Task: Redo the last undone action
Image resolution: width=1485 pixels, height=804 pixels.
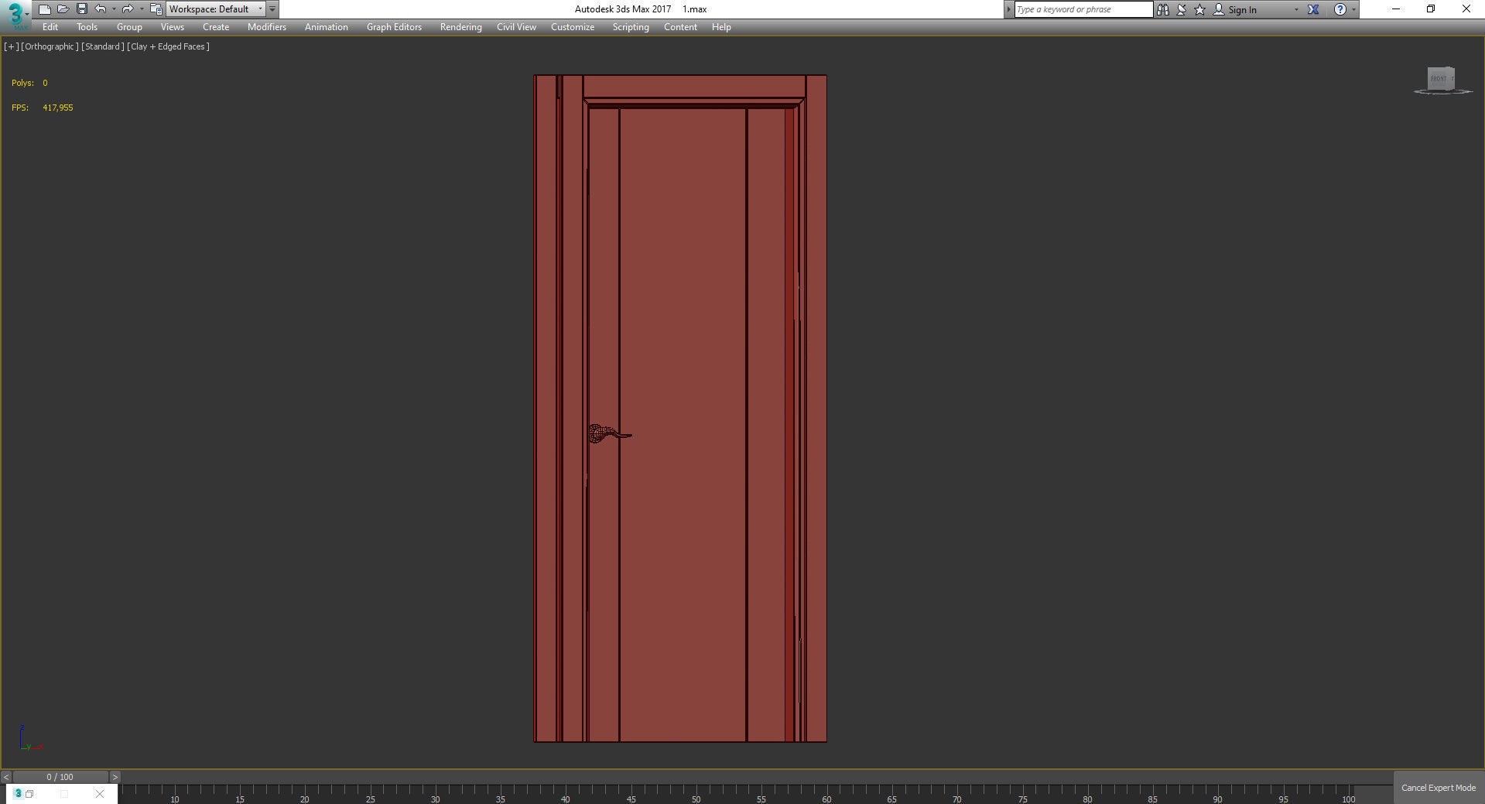Action: [x=128, y=9]
